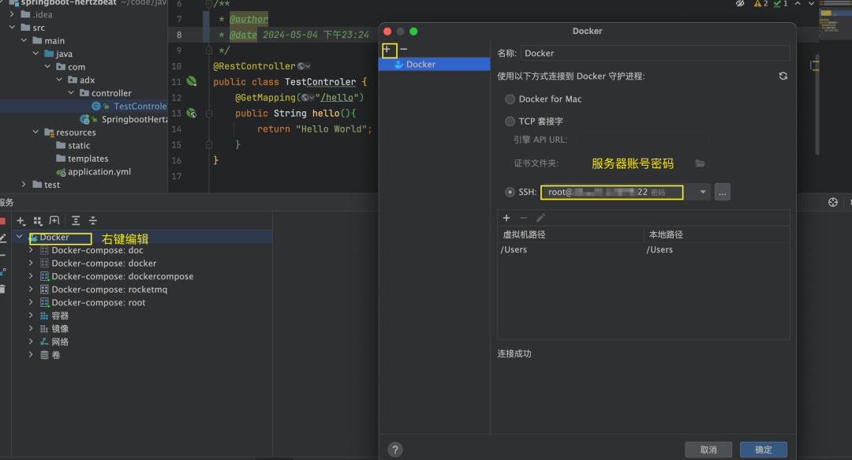The image size is (852, 460).
Task: Open the SSH configuration dropdown arrow
Action: point(703,192)
